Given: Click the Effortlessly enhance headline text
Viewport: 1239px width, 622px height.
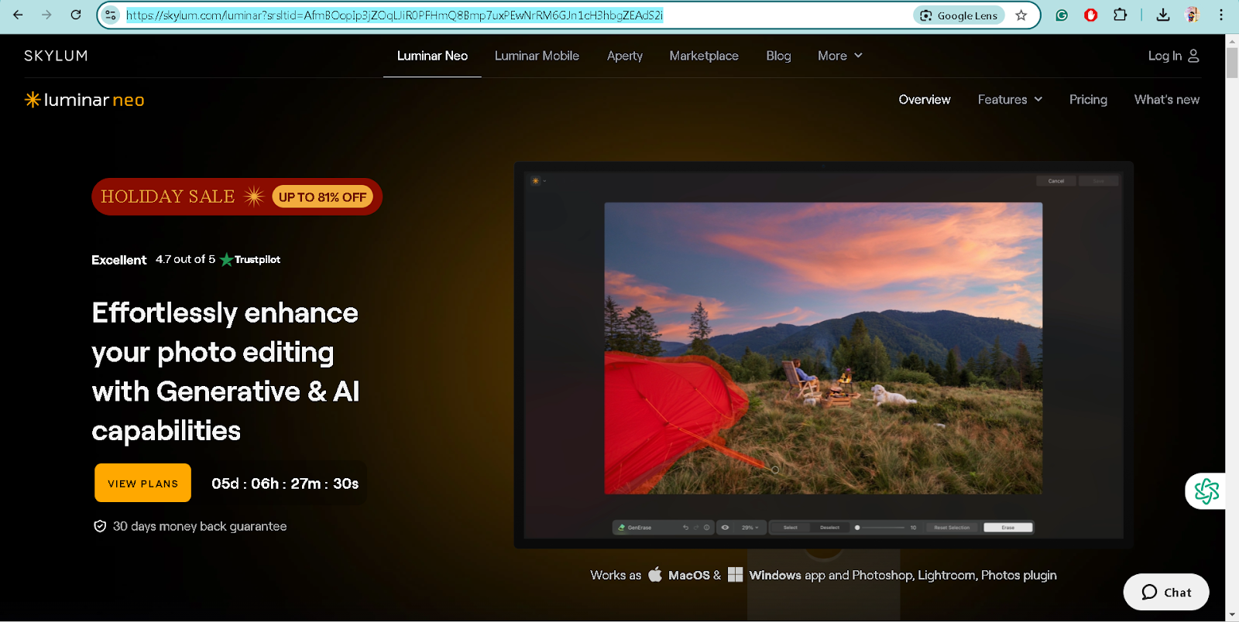Looking at the screenshot, I should [225, 371].
